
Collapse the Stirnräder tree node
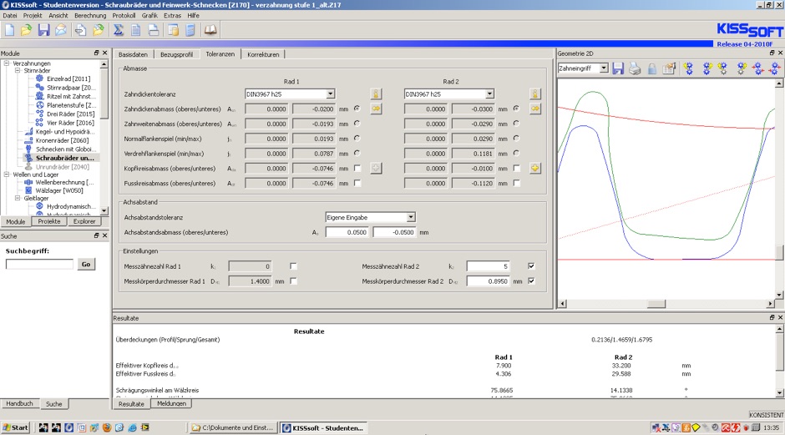pyautogui.click(x=18, y=71)
